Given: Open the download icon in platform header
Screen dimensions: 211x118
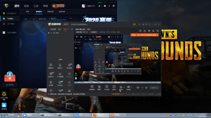Looking at the screenshot, I should [x=109, y=6].
